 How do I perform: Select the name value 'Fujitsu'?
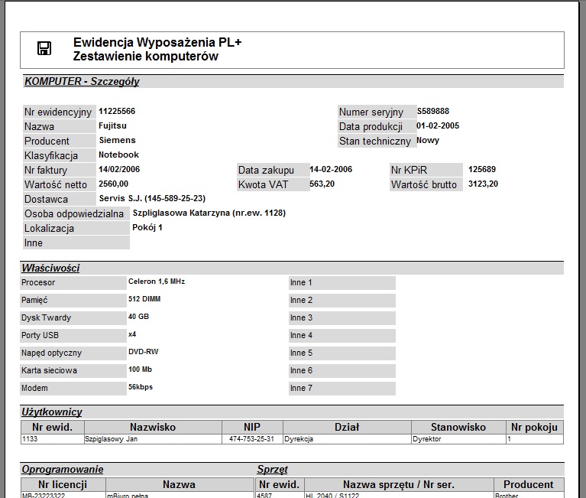[112, 125]
